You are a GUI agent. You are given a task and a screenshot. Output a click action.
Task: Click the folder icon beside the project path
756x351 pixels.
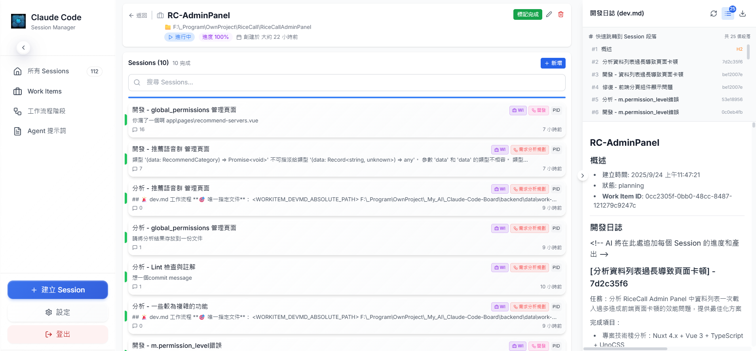point(168,27)
